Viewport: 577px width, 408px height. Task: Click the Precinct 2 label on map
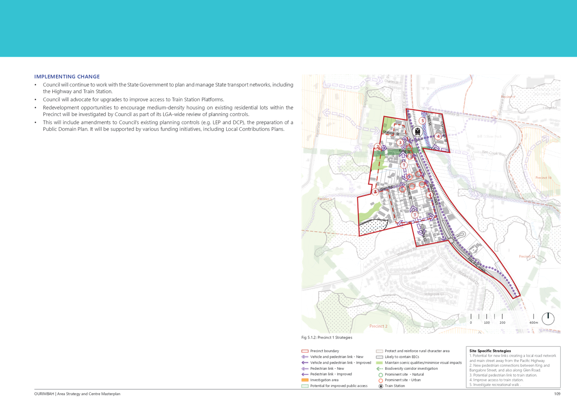[378, 326]
